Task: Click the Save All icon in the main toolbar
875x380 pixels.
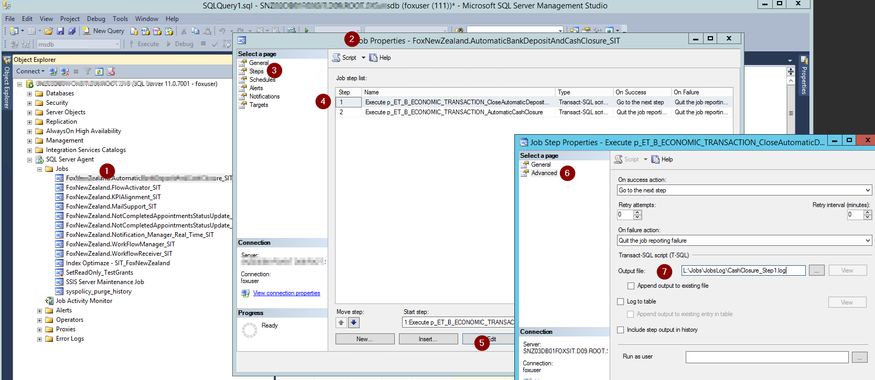Action: point(72,31)
